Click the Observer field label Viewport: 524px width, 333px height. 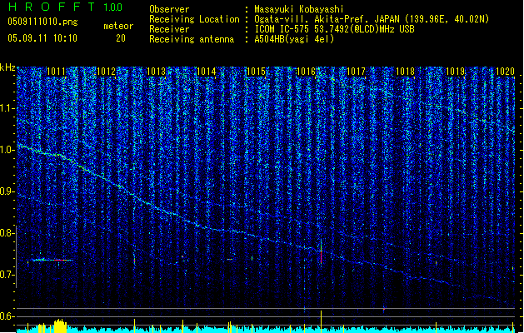coord(169,9)
